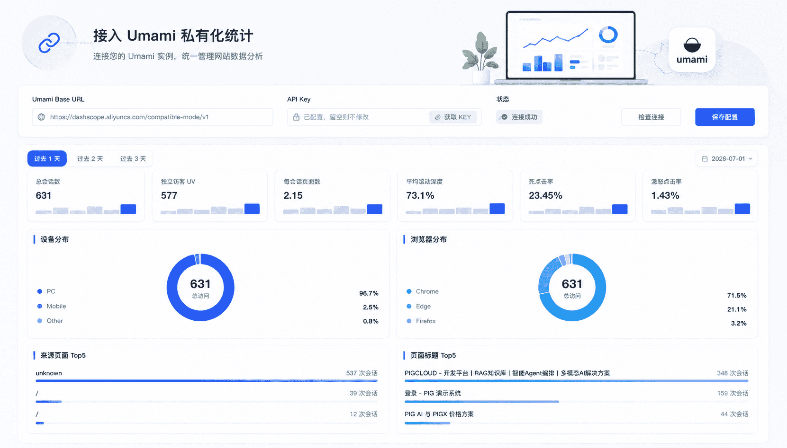Click the 44 次会话 count
787x448 pixels.
734,414
